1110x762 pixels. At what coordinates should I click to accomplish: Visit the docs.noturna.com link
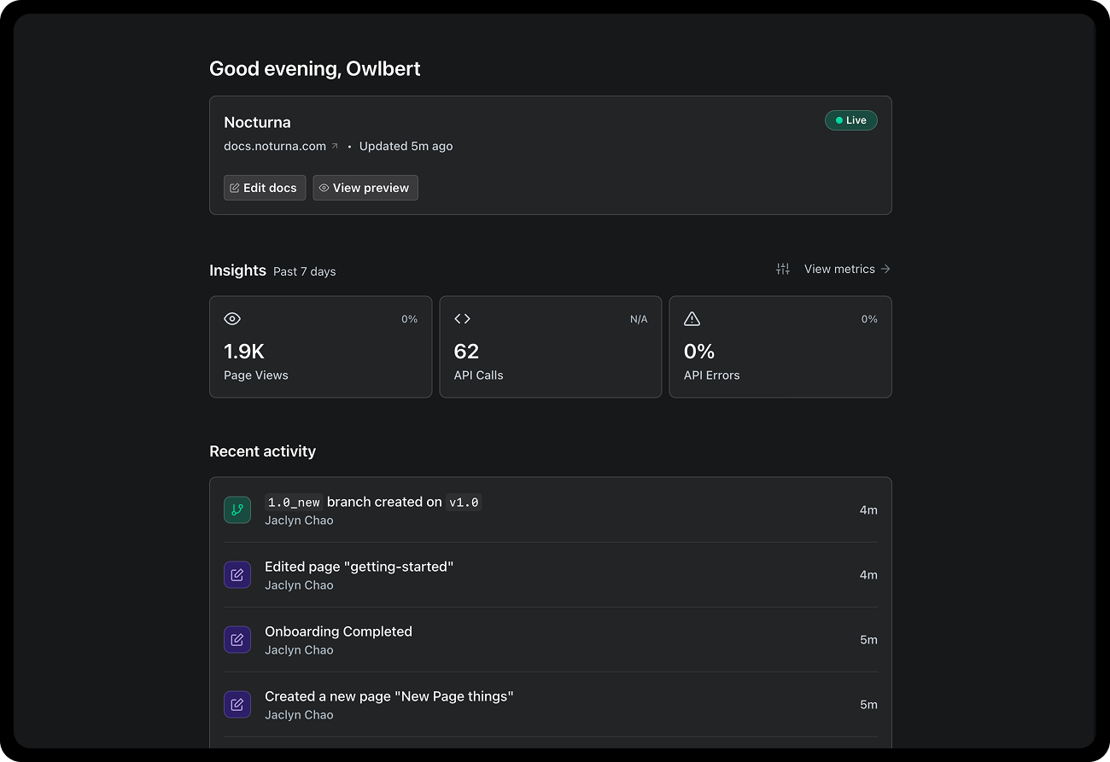point(275,146)
